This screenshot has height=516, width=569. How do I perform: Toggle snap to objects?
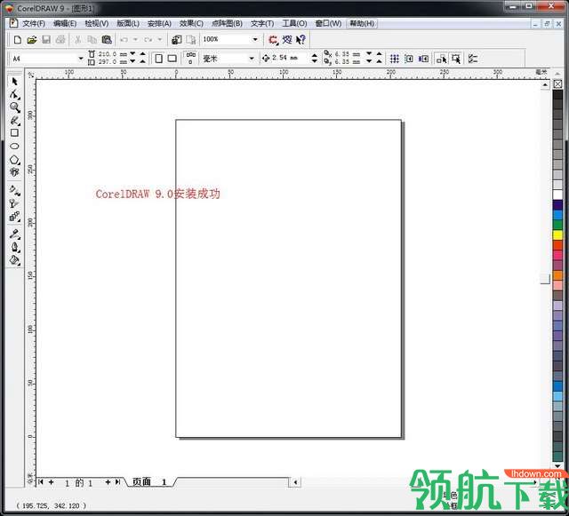(423, 59)
